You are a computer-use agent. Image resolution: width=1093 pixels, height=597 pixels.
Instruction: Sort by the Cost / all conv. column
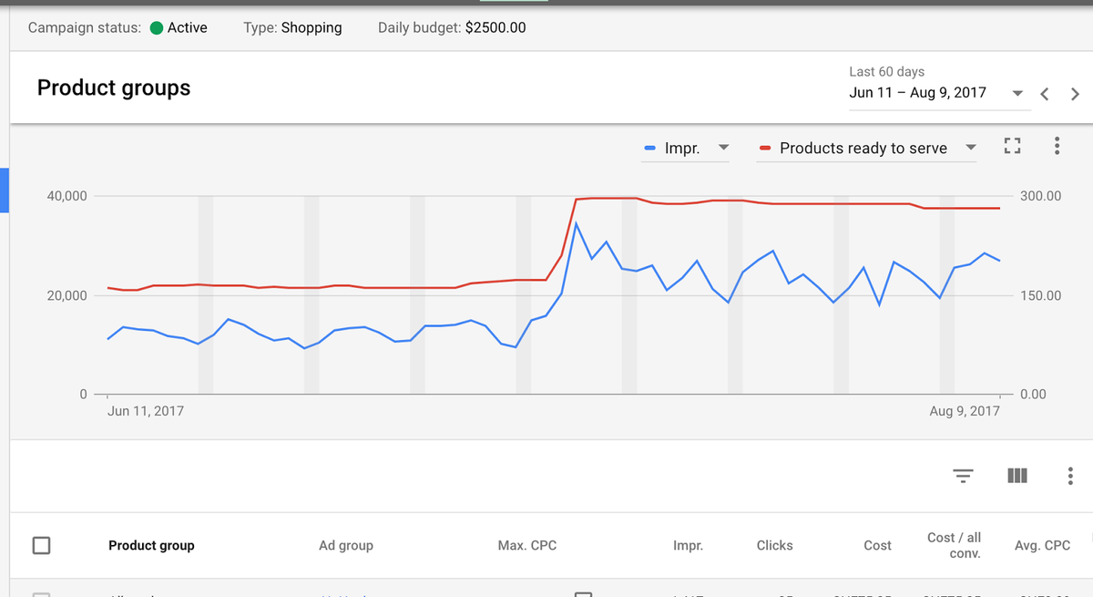954,545
